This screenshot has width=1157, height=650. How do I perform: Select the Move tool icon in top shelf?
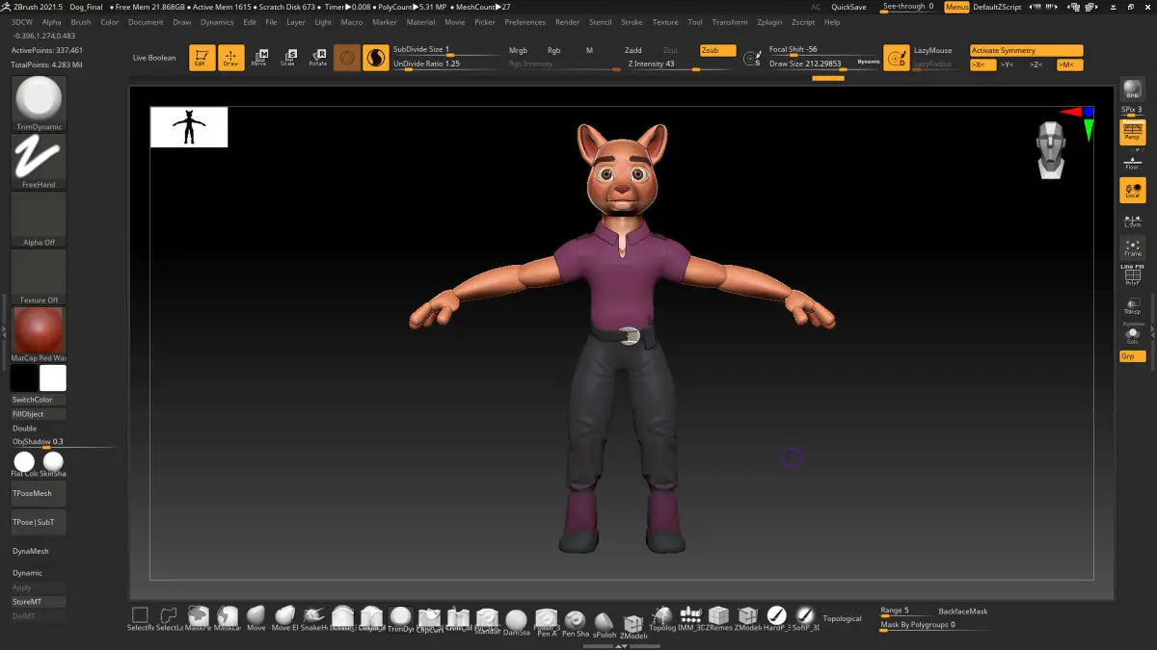(x=259, y=58)
